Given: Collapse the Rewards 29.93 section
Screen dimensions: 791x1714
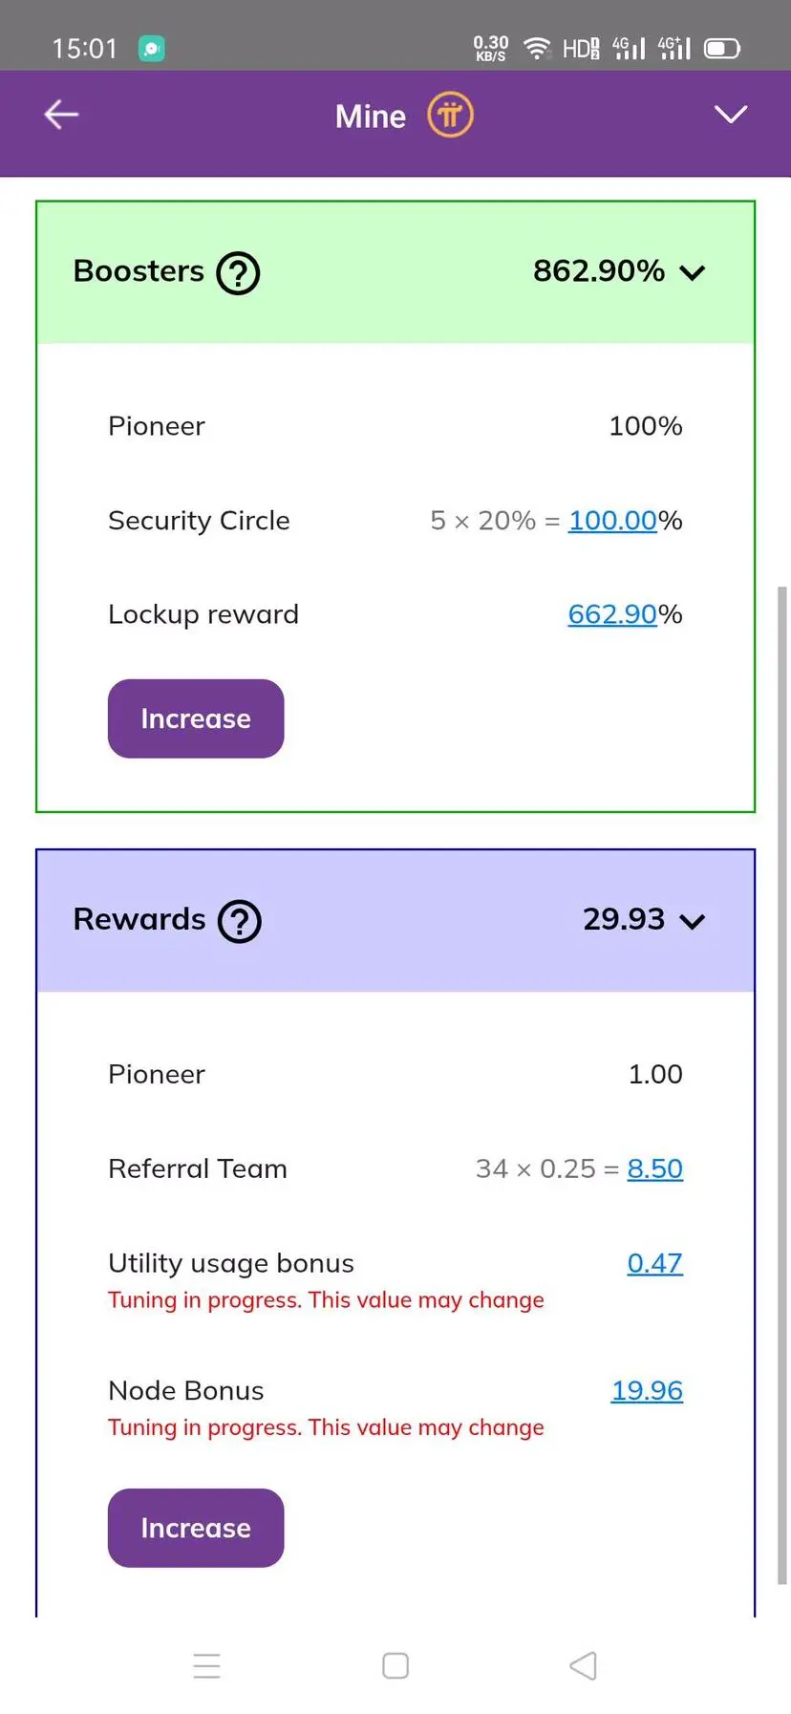Looking at the screenshot, I should [x=693, y=921].
